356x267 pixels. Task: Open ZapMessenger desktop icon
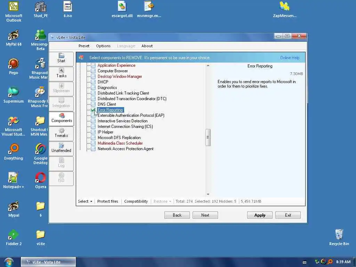click(285, 9)
